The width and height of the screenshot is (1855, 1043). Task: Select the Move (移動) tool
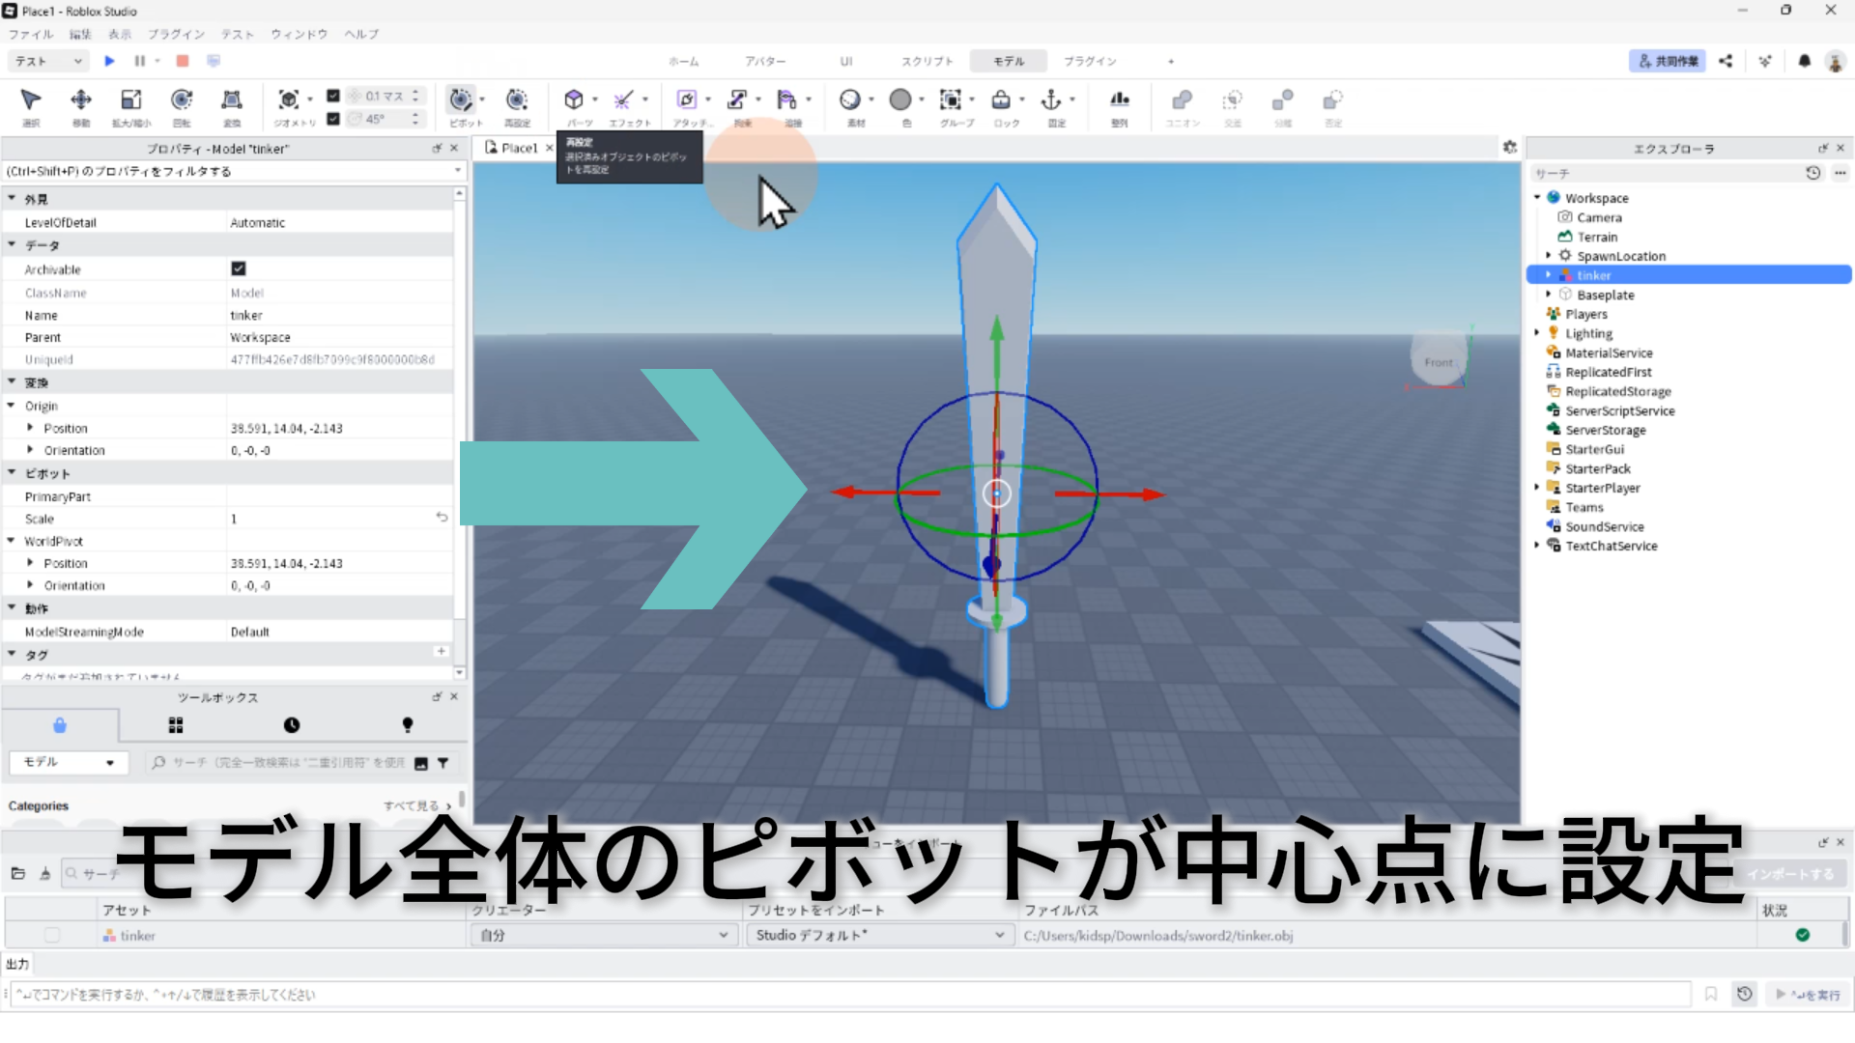[x=81, y=100]
